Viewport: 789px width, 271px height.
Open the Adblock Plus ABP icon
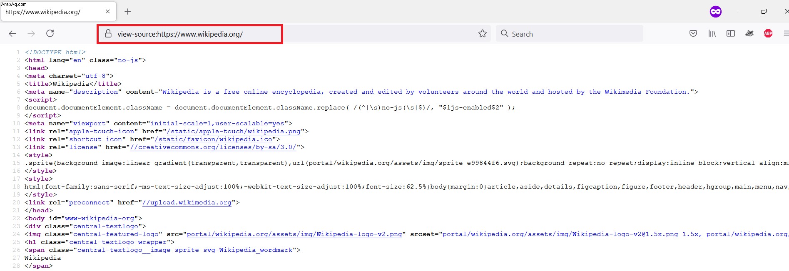[x=768, y=33]
